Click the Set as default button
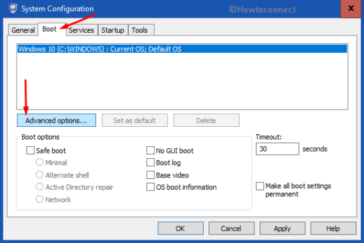This screenshot has height=243, width=364. pos(135,120)
